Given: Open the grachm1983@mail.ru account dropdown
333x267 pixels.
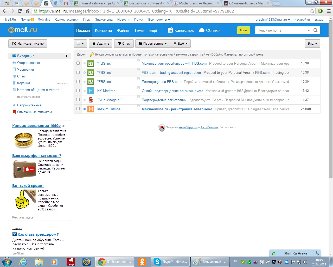Looking at the screenshot, I should pyautogui.click(x=273, y=20).
